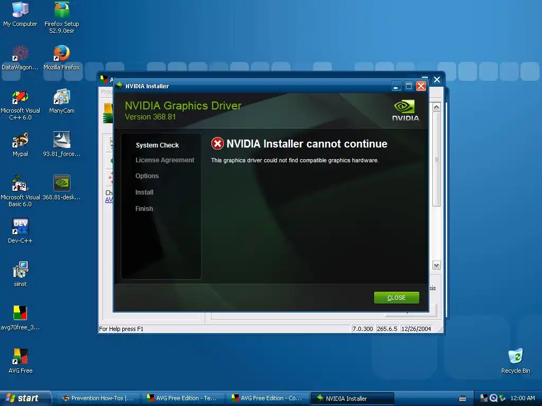Click the 7.0.300 status bar field
Screen dimensions: 542x406
[363, 329]
